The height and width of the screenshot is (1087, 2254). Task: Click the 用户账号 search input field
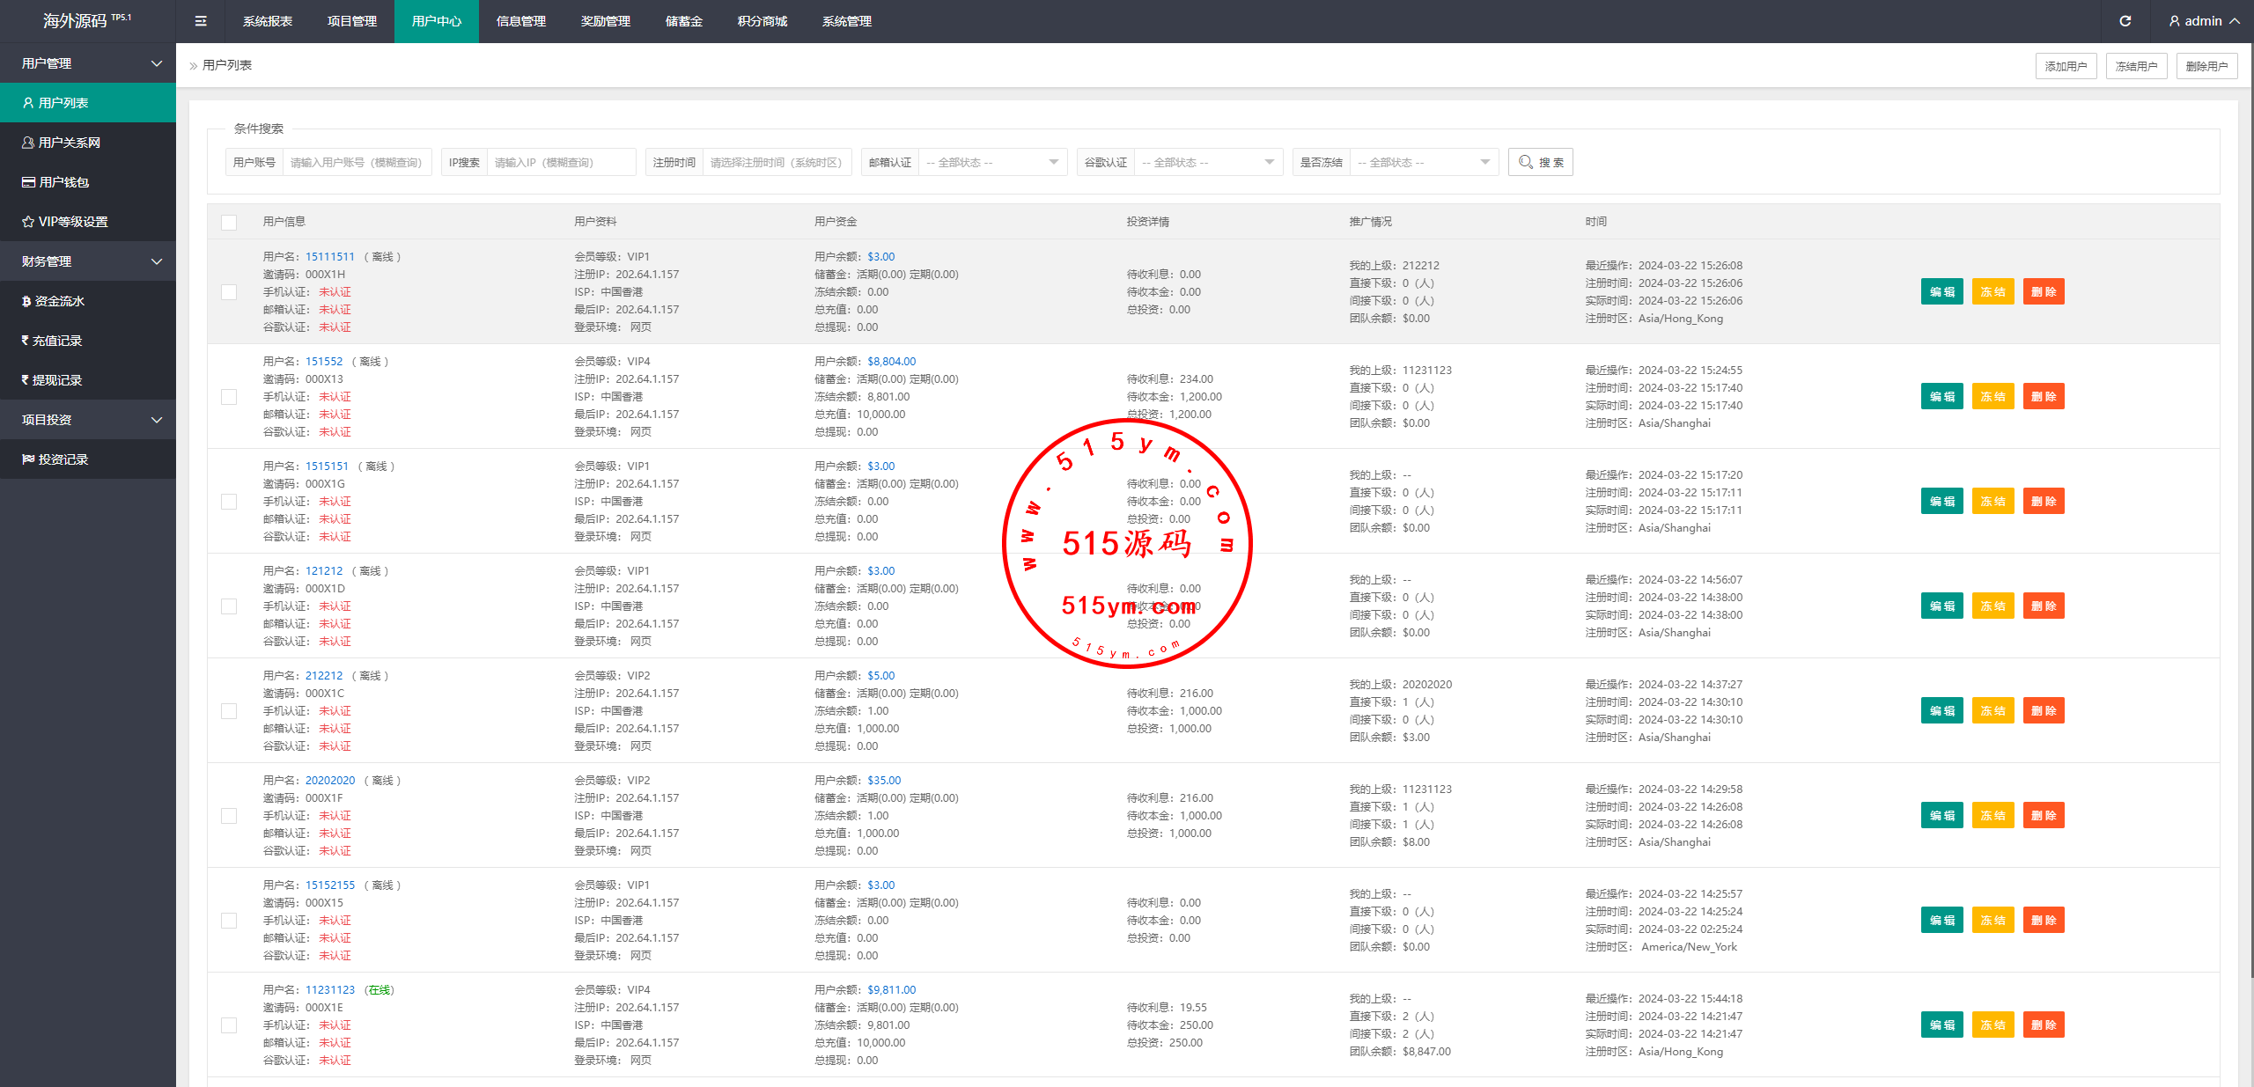point(356,162)
